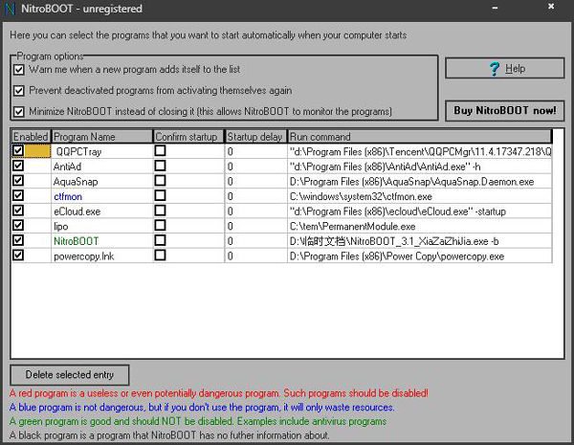The image size is (574, 445).
Task: Click startup delay value for lipo
Action: (x=230, y=227)
